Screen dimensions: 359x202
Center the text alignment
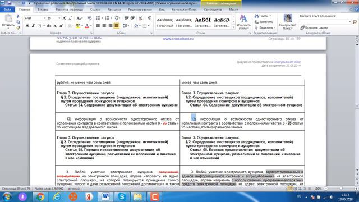point(104,26)
